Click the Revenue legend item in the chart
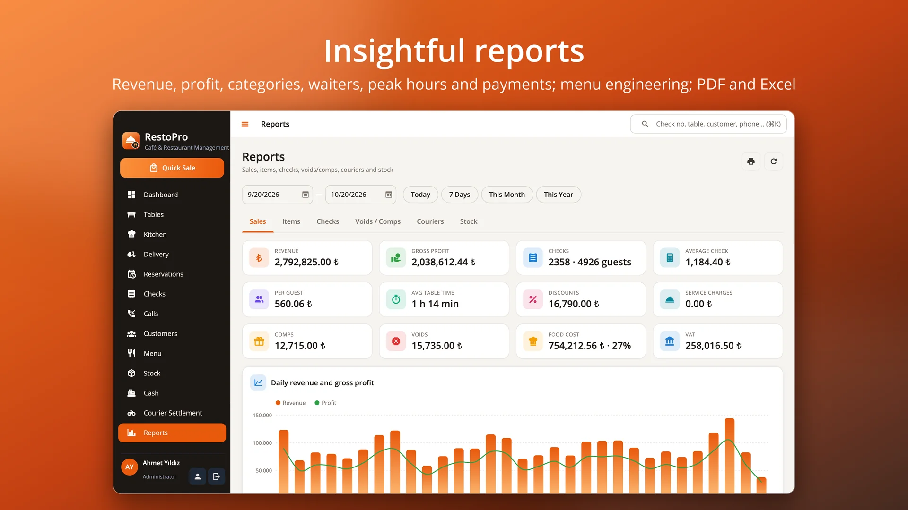This screenshot has height=510, width=908. tap(290, 403)
